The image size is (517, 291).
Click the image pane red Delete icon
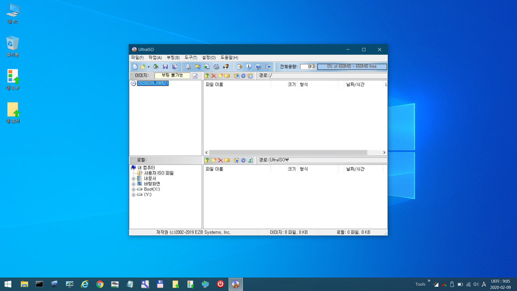[x=214, y=76]
